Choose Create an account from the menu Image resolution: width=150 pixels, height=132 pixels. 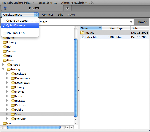pyautogui.click(x=20, y=21)
